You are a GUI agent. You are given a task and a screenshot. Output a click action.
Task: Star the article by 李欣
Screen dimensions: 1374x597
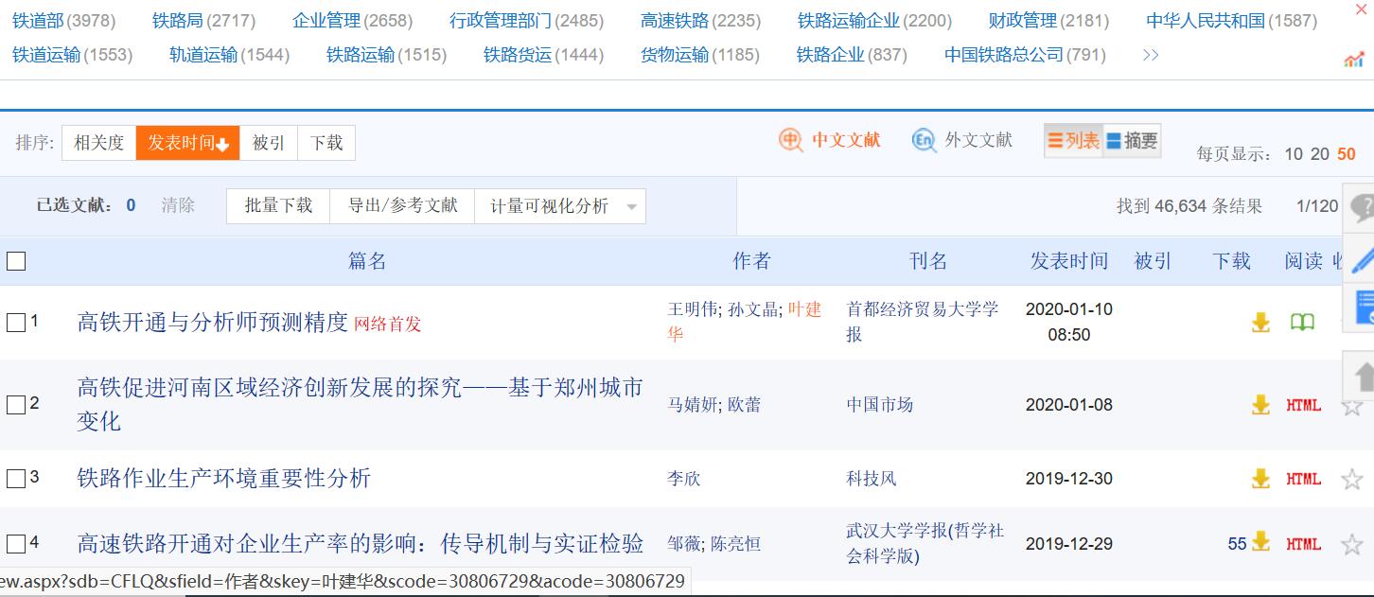pyautogui.click(x=1352, y=479)
